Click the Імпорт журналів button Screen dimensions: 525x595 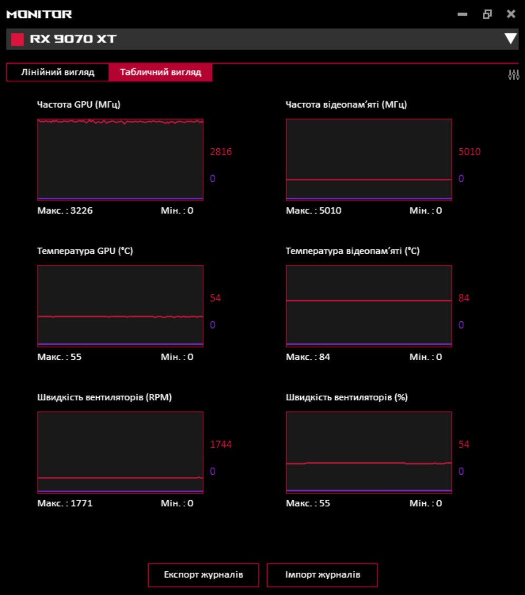(322, 575)
